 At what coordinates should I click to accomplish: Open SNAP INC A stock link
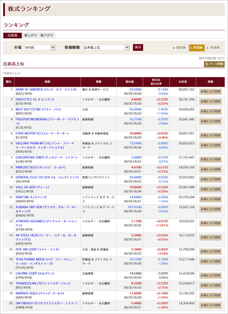pyautogui.click(x=31, y=197)
